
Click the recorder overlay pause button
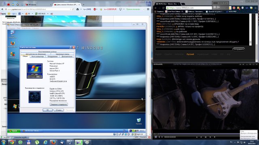(x=219, y=7)
